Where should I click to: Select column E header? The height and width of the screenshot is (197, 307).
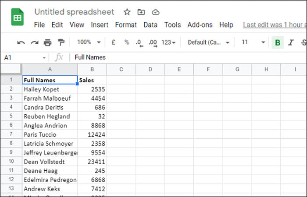[x=179, y=69]
